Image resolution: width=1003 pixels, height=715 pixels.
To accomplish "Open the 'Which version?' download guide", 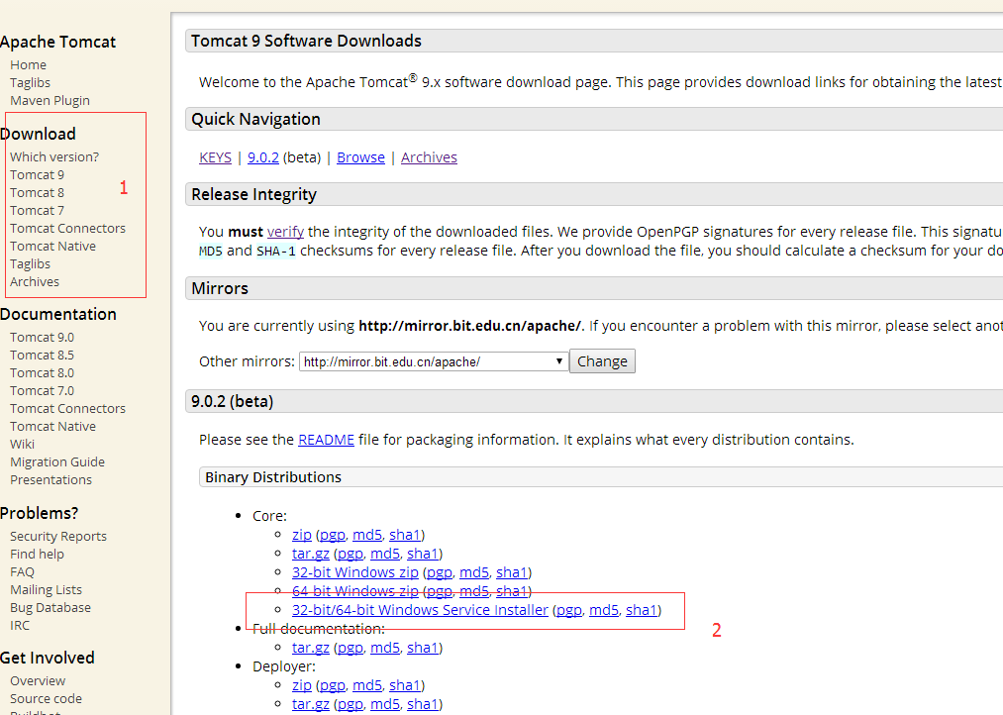I will [54, 156].
